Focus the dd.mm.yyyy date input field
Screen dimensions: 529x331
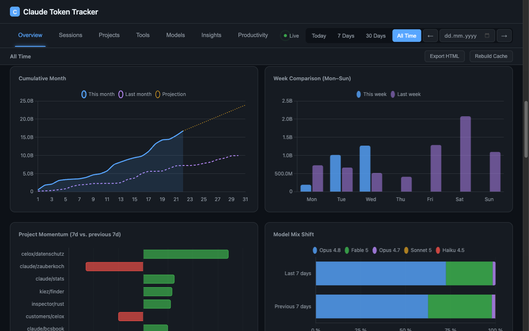click(x=467, y=36)
